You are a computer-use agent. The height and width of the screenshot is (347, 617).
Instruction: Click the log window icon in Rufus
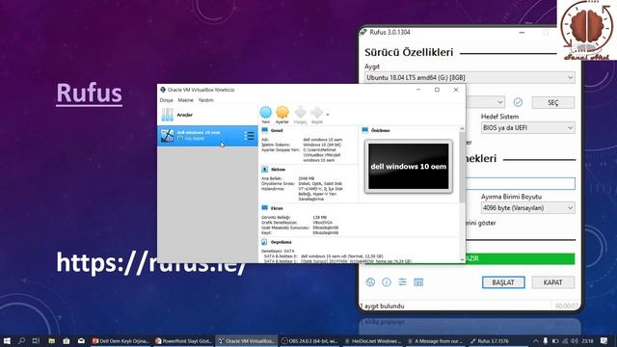418,282
